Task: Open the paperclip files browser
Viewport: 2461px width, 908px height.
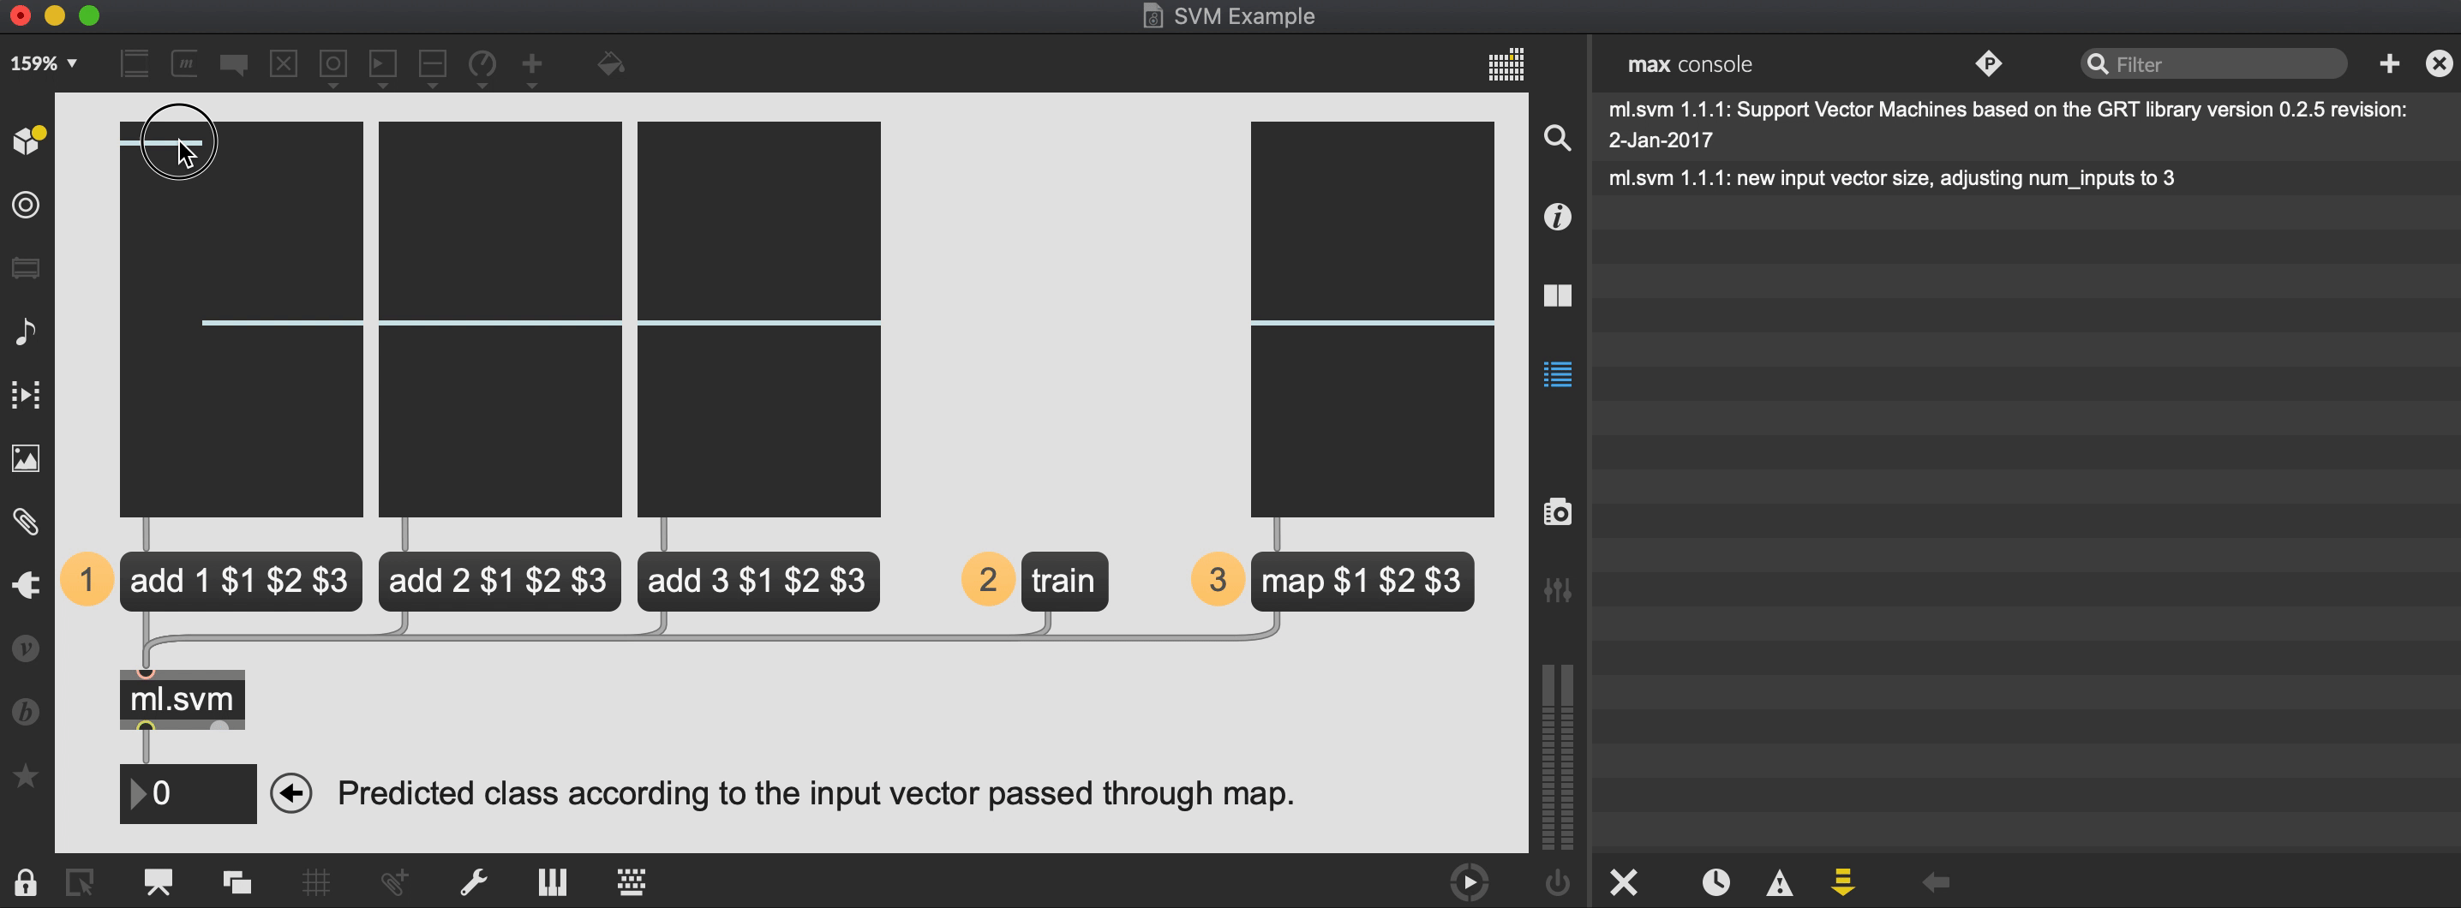Action: coord(26,522)
